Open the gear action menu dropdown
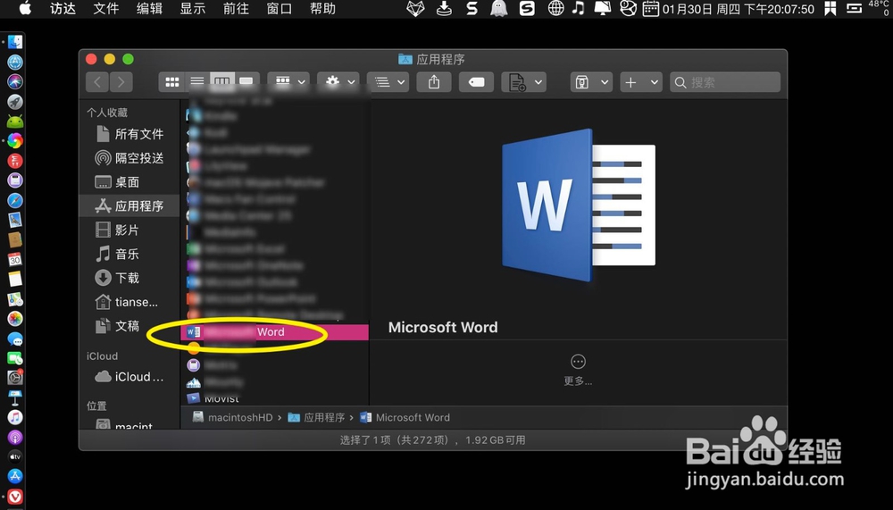This screenshot has height=510, width=893. click(x=338, y=82)
